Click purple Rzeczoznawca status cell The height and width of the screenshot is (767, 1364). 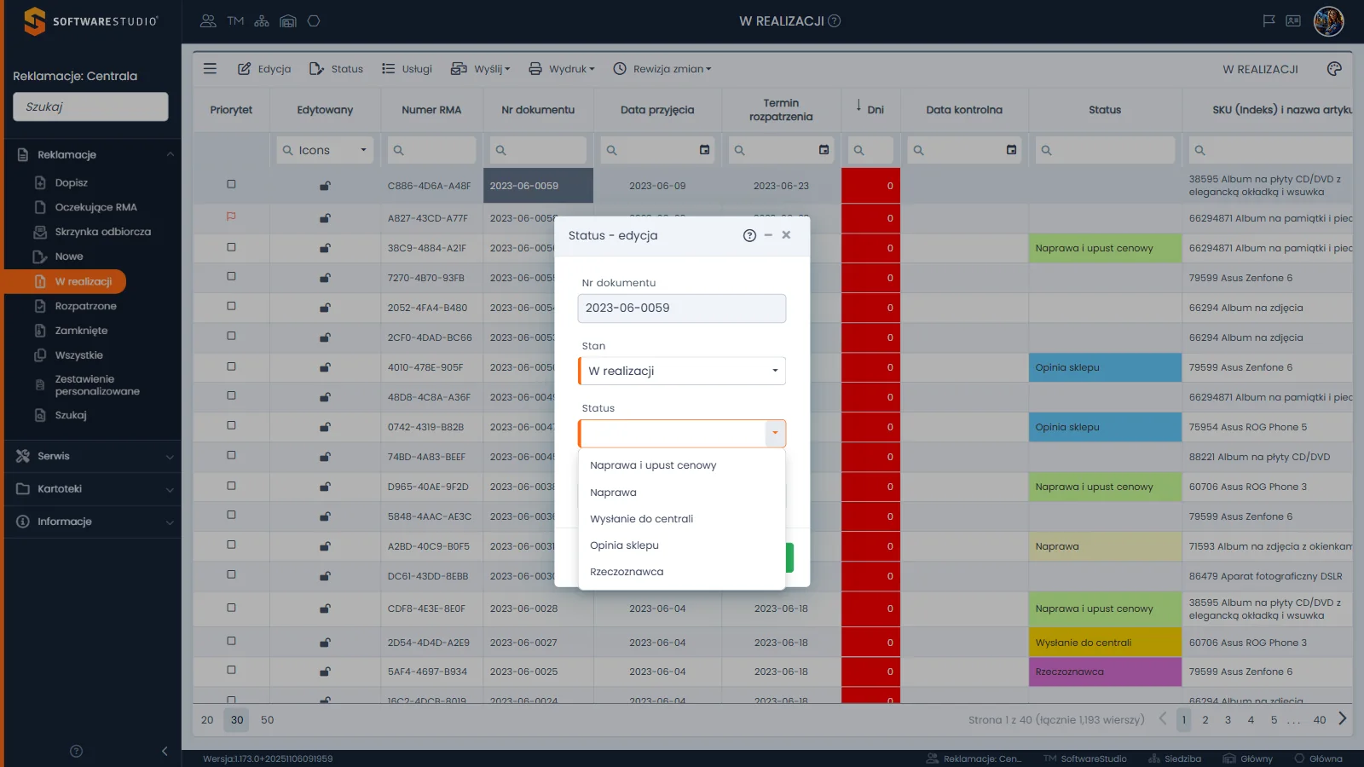click(1105, 672)
